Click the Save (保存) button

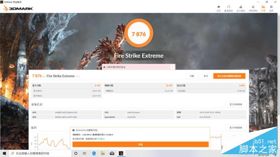pos(206,76)
